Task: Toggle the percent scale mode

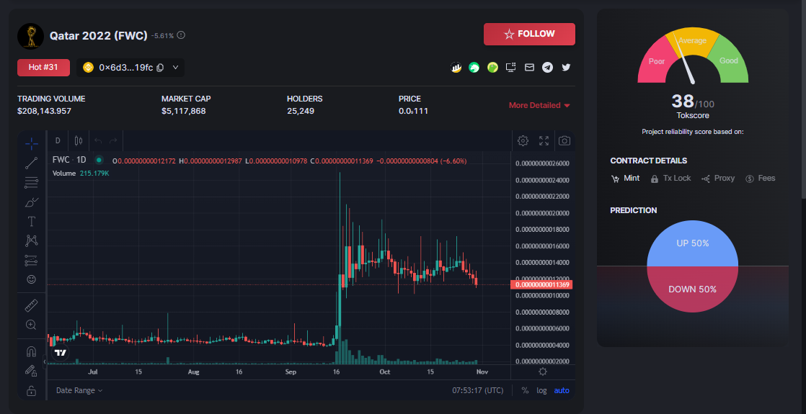Action: coord(525,390)
